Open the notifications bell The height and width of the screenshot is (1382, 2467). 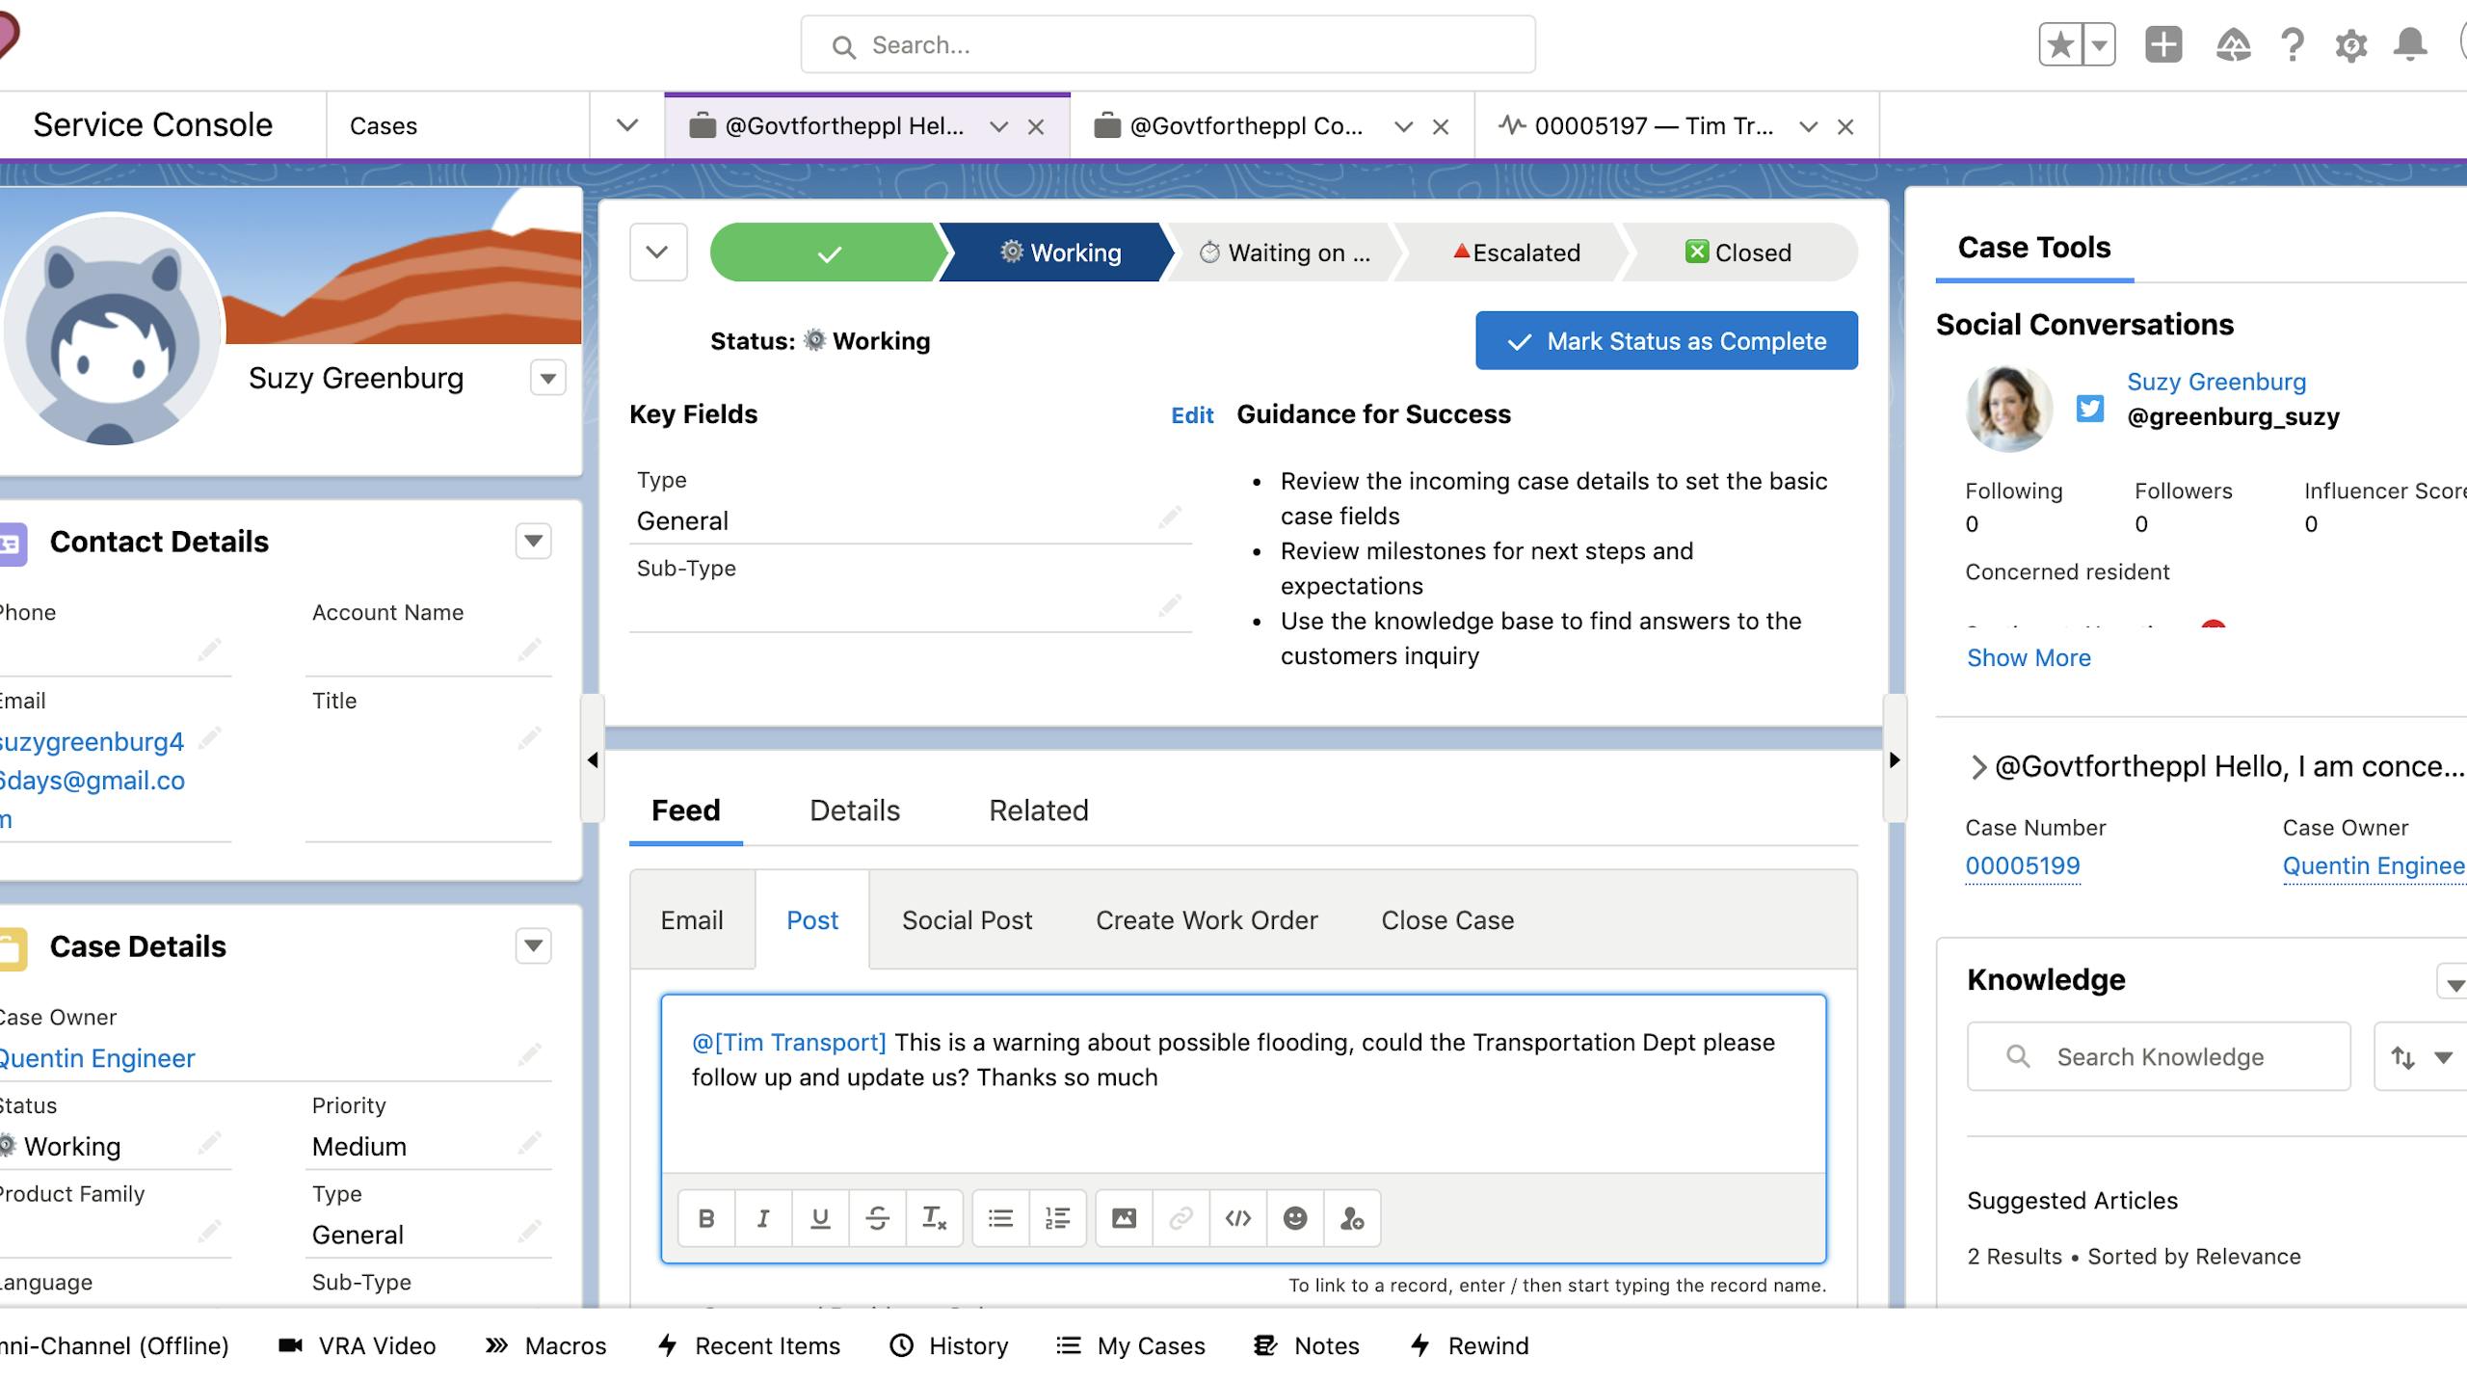(2410, 44)
